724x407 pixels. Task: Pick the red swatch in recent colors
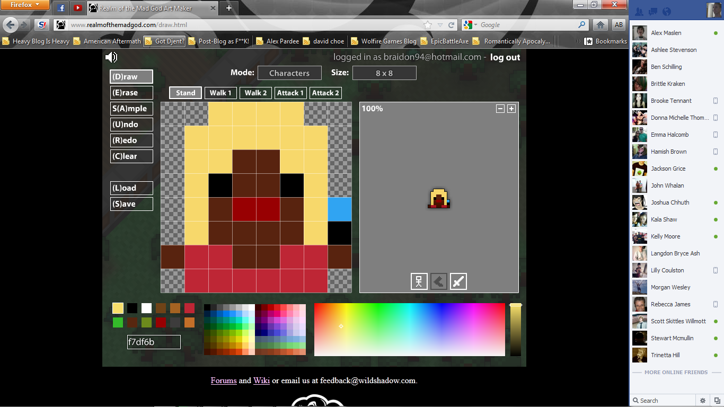tap(189, 308)
